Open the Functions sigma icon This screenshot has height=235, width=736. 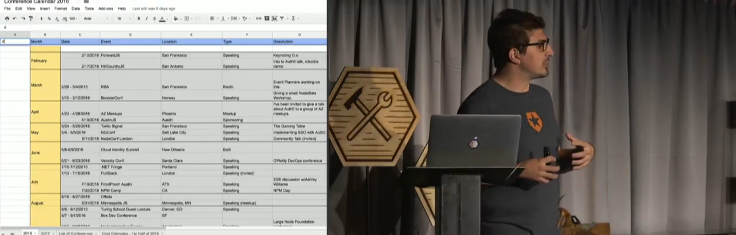(293, 19)
